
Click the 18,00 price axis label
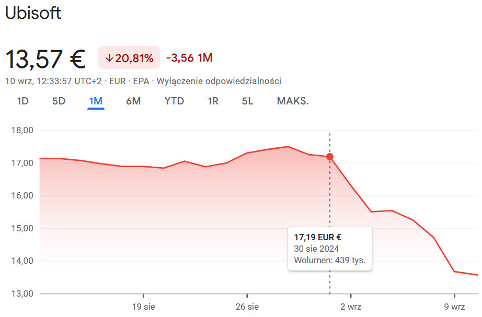[x=22, y=131]
